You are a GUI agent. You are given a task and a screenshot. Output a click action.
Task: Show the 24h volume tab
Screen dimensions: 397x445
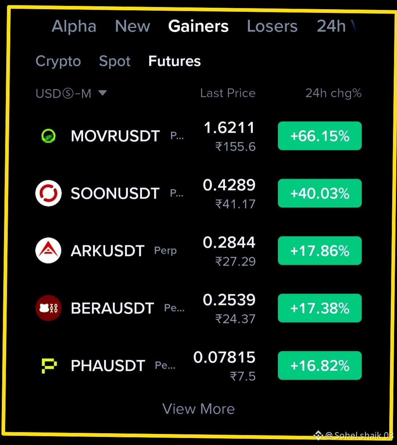(336, 26)
